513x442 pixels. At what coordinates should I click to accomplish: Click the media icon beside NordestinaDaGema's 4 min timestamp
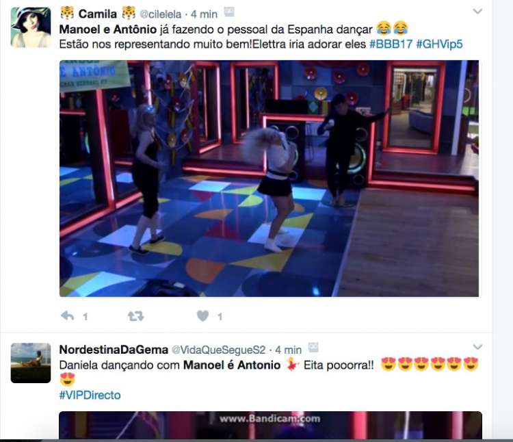pyautogui.click(x=313, y=348)
